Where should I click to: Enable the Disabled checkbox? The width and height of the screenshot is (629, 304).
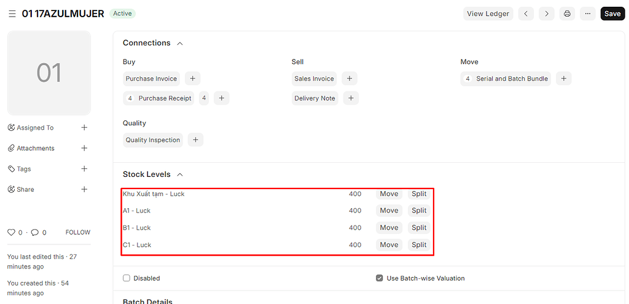click(127, 278)
